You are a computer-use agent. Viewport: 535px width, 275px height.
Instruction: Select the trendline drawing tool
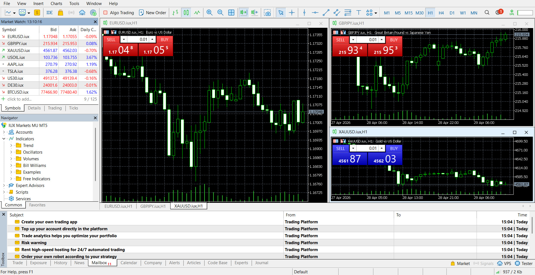(x=326, y=12)
